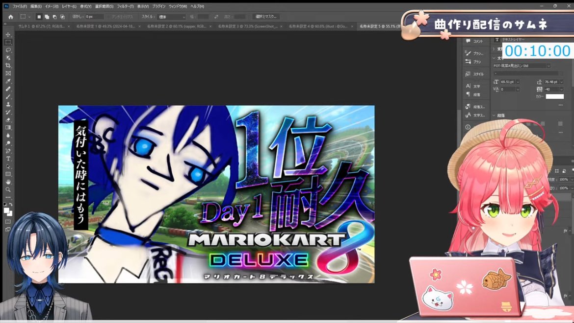Select the Frame tool
574x323 pixels.
click(8, 73)
